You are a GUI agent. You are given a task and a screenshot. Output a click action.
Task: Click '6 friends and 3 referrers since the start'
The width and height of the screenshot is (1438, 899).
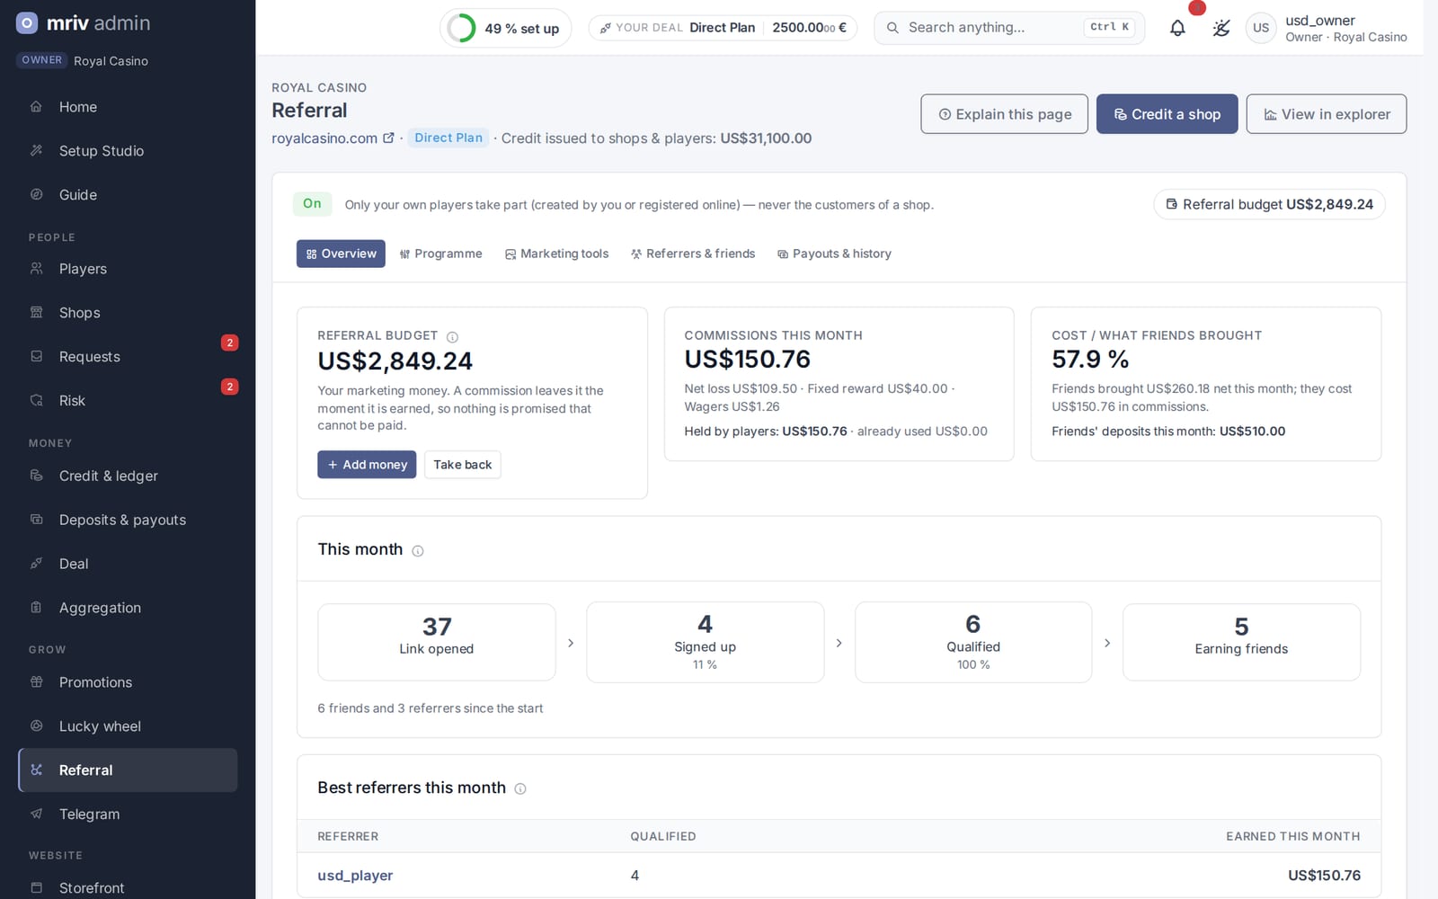(430, 708)
